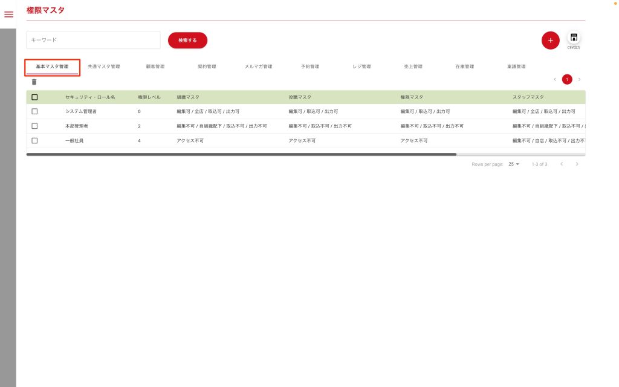The image size is (619, 387).
Task: Open the rows per page dropdown
Action: click(x=514, y=164)
